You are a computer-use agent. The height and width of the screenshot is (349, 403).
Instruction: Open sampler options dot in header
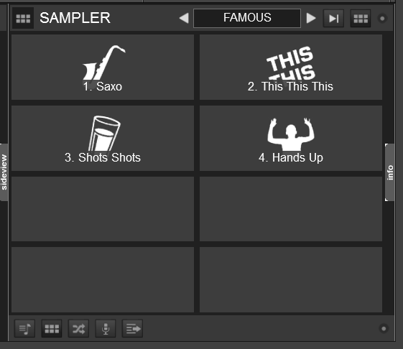(382, 18)
